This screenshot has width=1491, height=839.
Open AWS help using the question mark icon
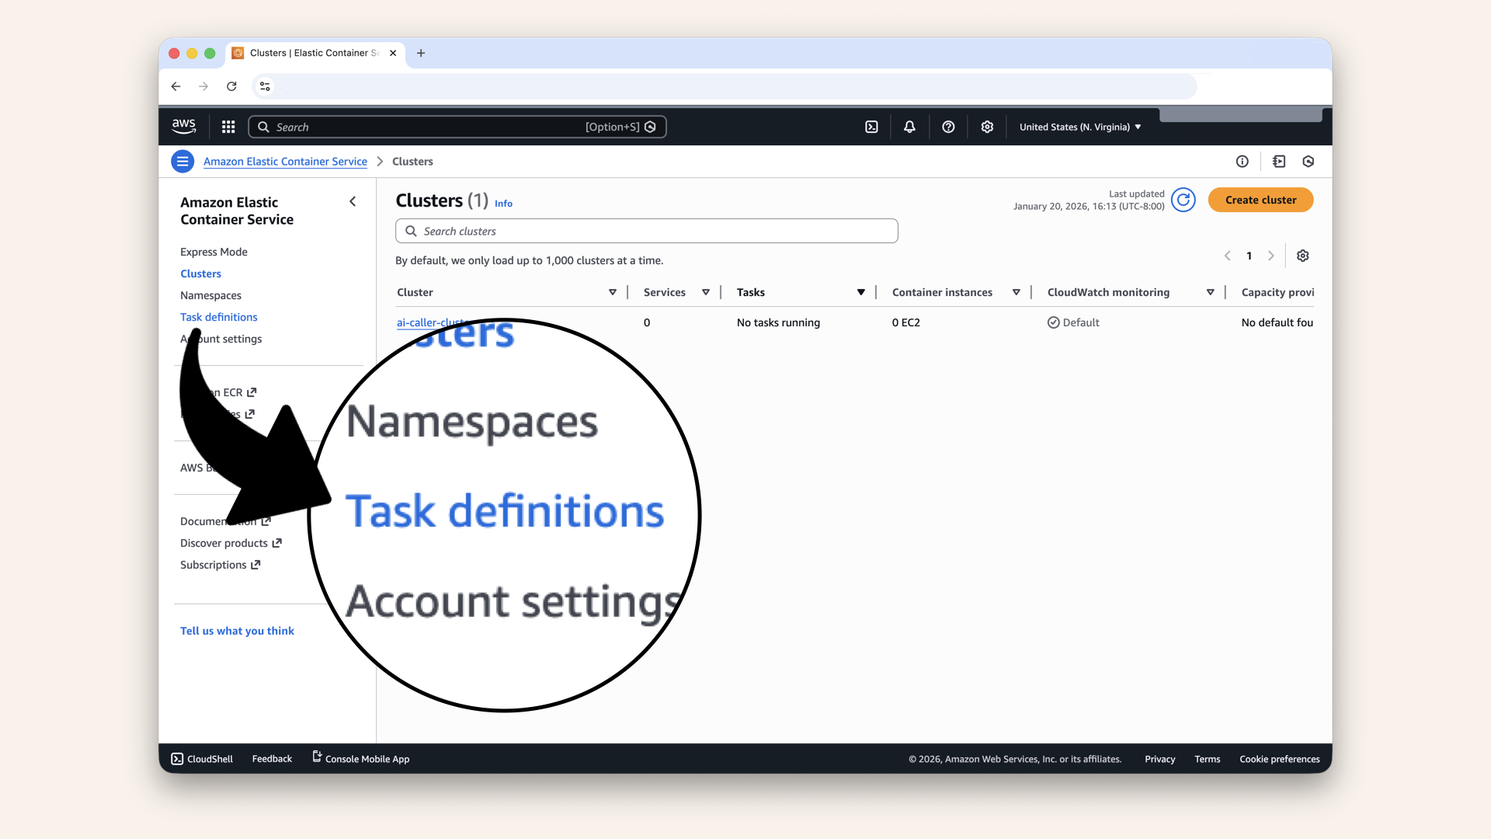tap(948, 127)
